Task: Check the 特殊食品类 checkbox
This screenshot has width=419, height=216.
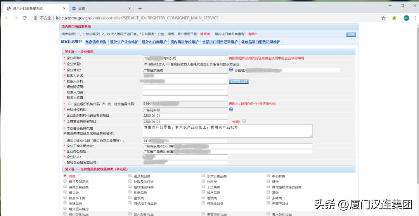Action: tap(203, 203)
